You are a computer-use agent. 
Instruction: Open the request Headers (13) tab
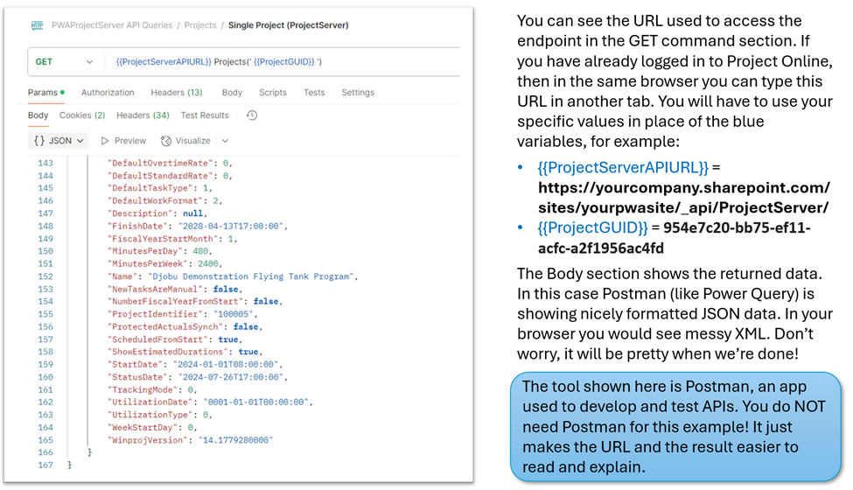pos(177,93)
